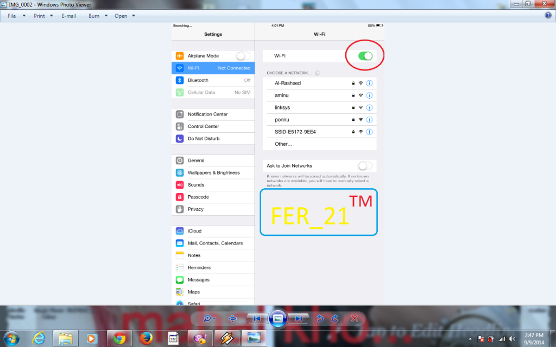Rotate the photo counterclockwise
This screenshot has height=347, width=556.
(x=320, y=319)
